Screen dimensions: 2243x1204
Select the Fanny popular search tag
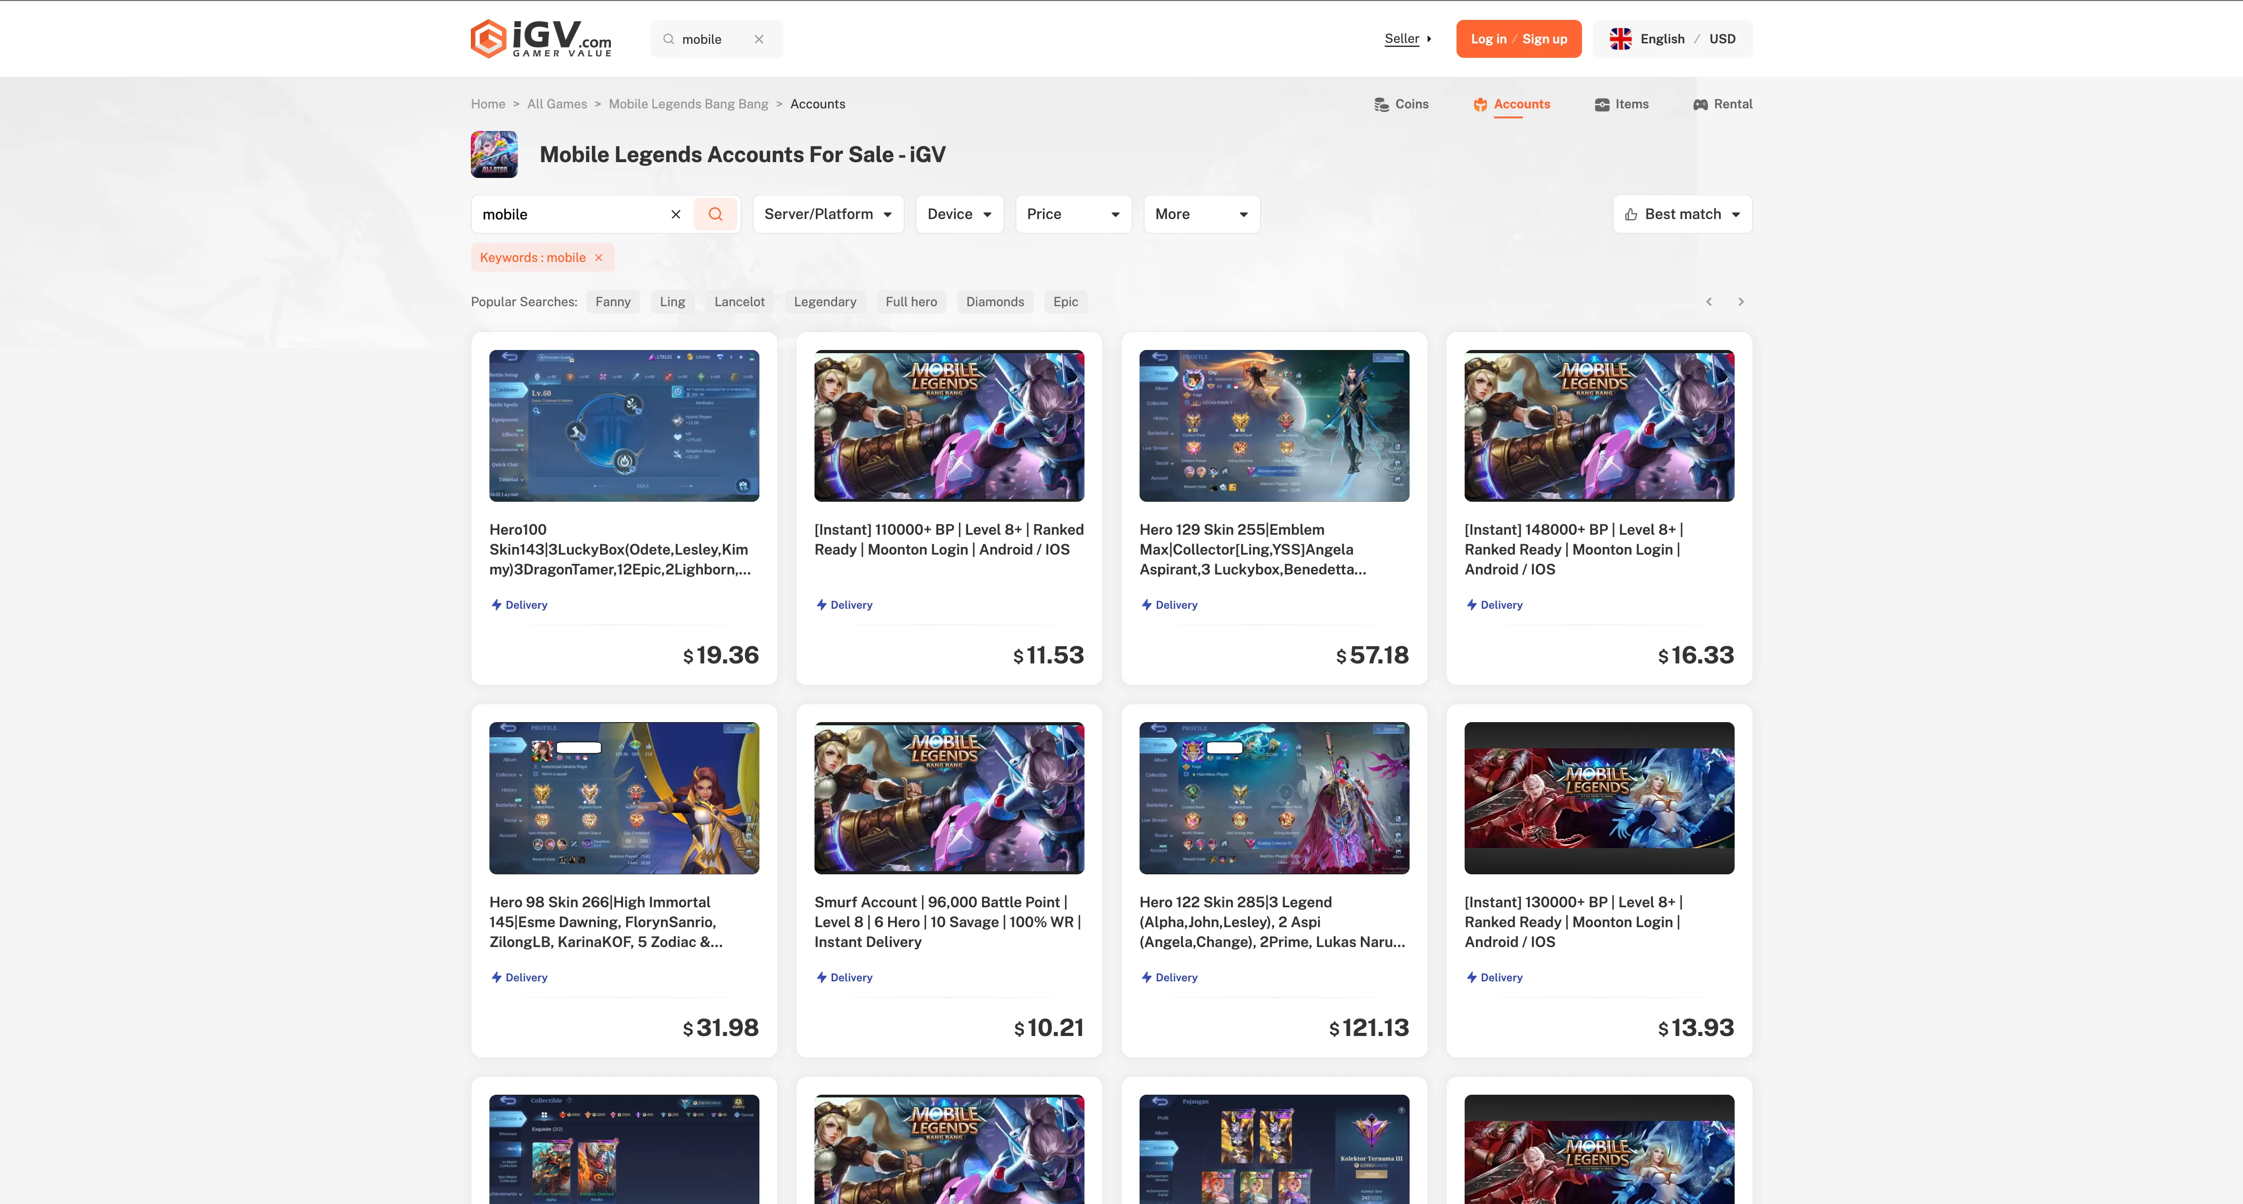tap(612, 301)
